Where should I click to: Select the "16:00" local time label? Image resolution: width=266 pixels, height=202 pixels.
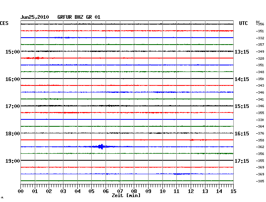coord(13,79)
